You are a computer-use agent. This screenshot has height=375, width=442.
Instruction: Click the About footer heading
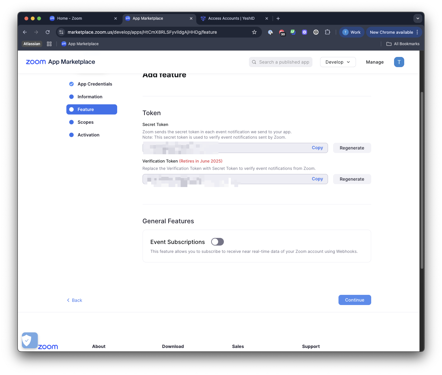pyautogui.click(x=99, y=346)
